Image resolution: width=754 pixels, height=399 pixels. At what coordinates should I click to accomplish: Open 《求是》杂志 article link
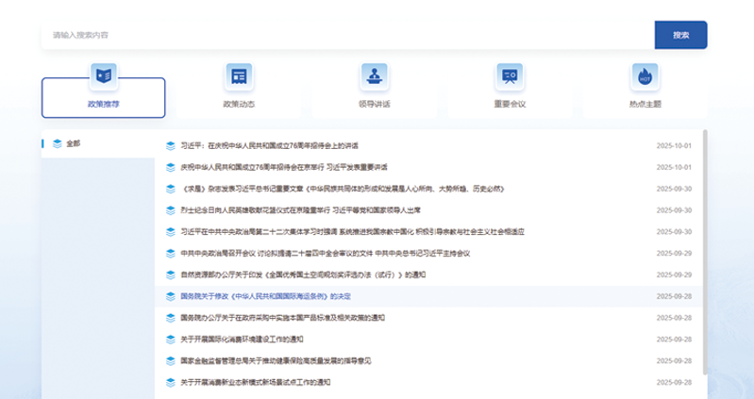(327, 189)
